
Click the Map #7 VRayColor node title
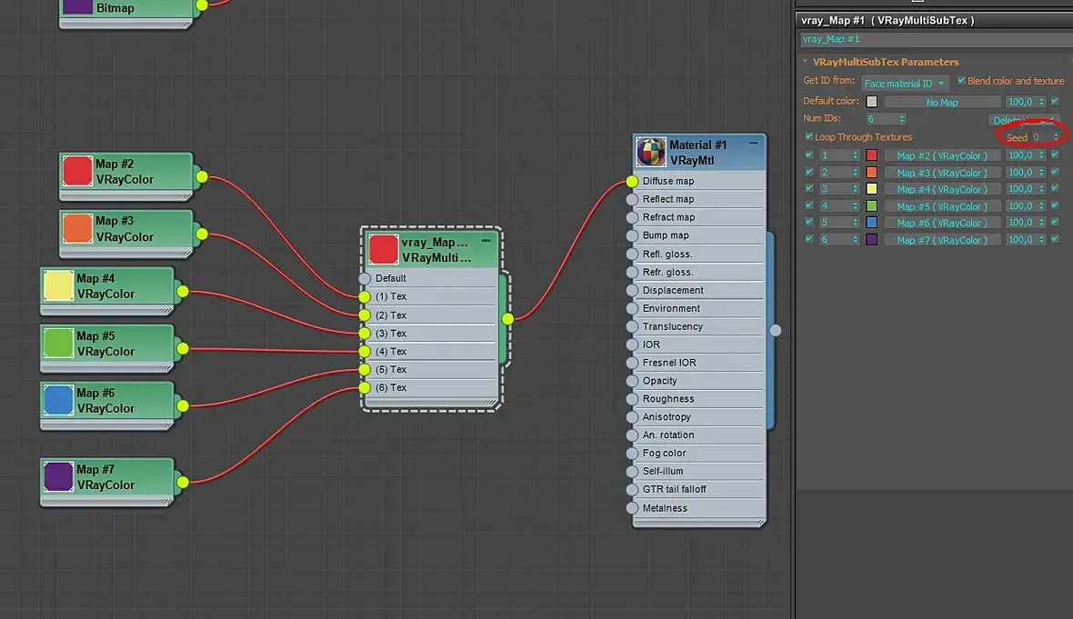(x=105, y=476)
